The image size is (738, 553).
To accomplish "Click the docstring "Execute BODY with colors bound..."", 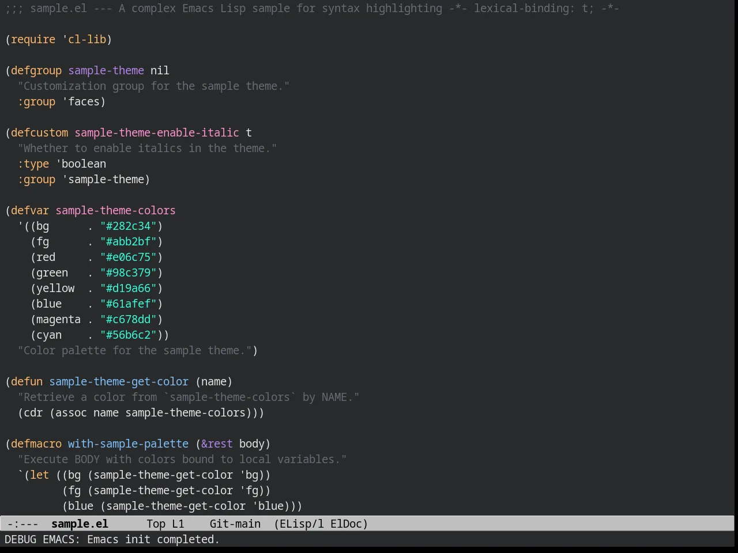I will [x=182, y=459].
